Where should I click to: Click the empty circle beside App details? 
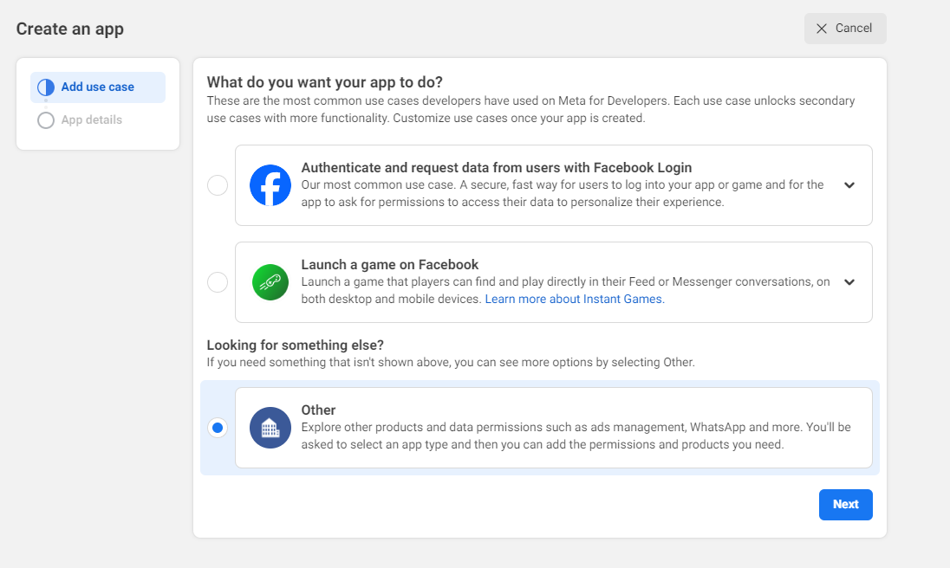46,119
